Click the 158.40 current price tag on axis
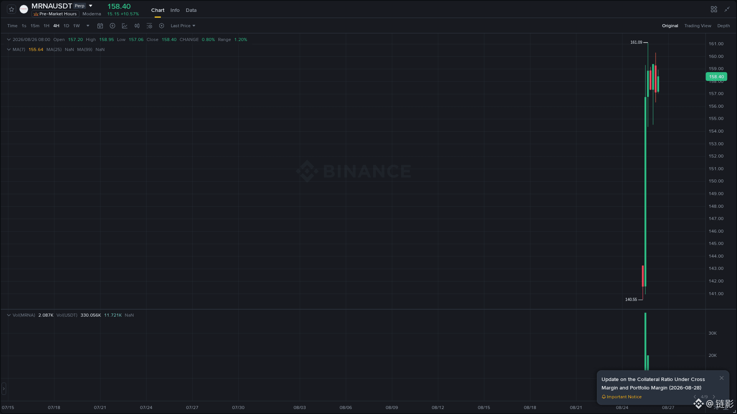The image size is (737, 414). point(716,77)
